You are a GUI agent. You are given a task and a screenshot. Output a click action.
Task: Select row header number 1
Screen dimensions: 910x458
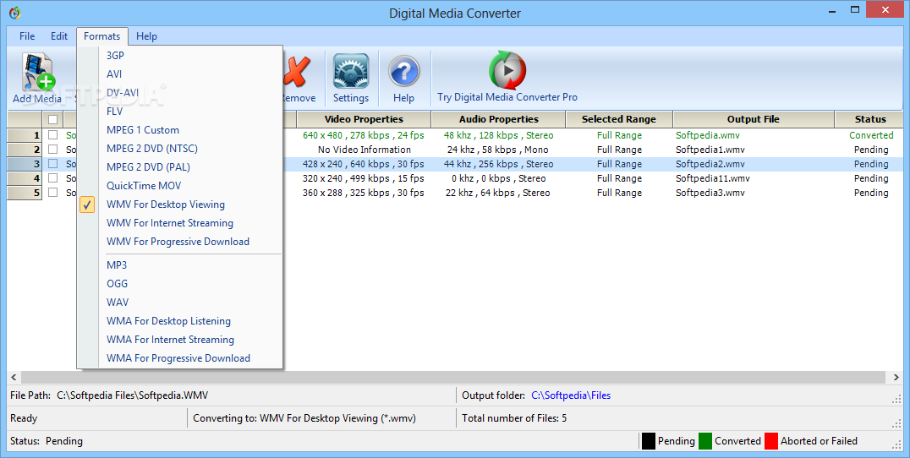25,135
